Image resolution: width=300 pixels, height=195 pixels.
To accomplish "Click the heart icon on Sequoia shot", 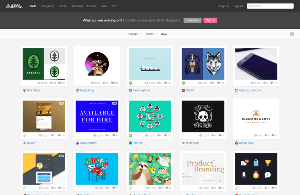I will point(59,83).
